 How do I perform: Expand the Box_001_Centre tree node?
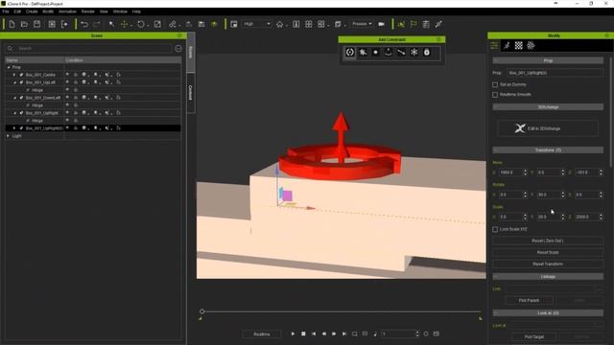point(14,75)
